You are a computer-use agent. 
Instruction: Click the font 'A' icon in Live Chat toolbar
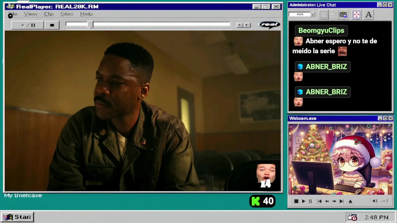pos(368,14)
